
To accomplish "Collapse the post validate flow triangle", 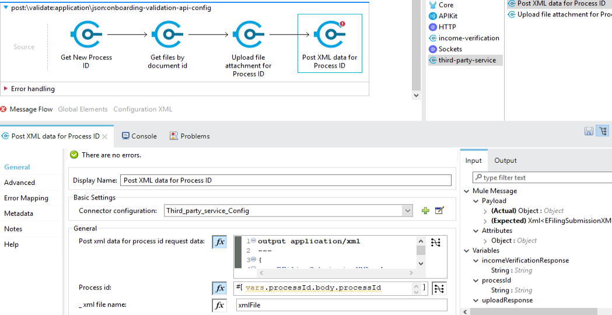I will click(x=6, y=8).
